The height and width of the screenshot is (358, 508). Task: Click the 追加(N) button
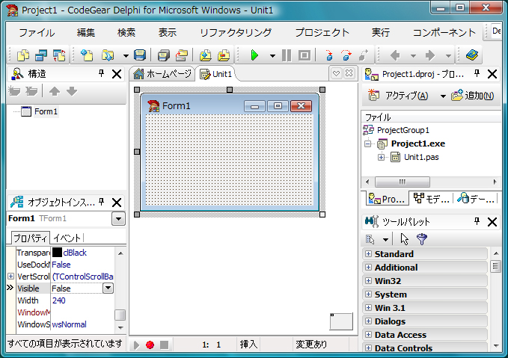(473, 96)
